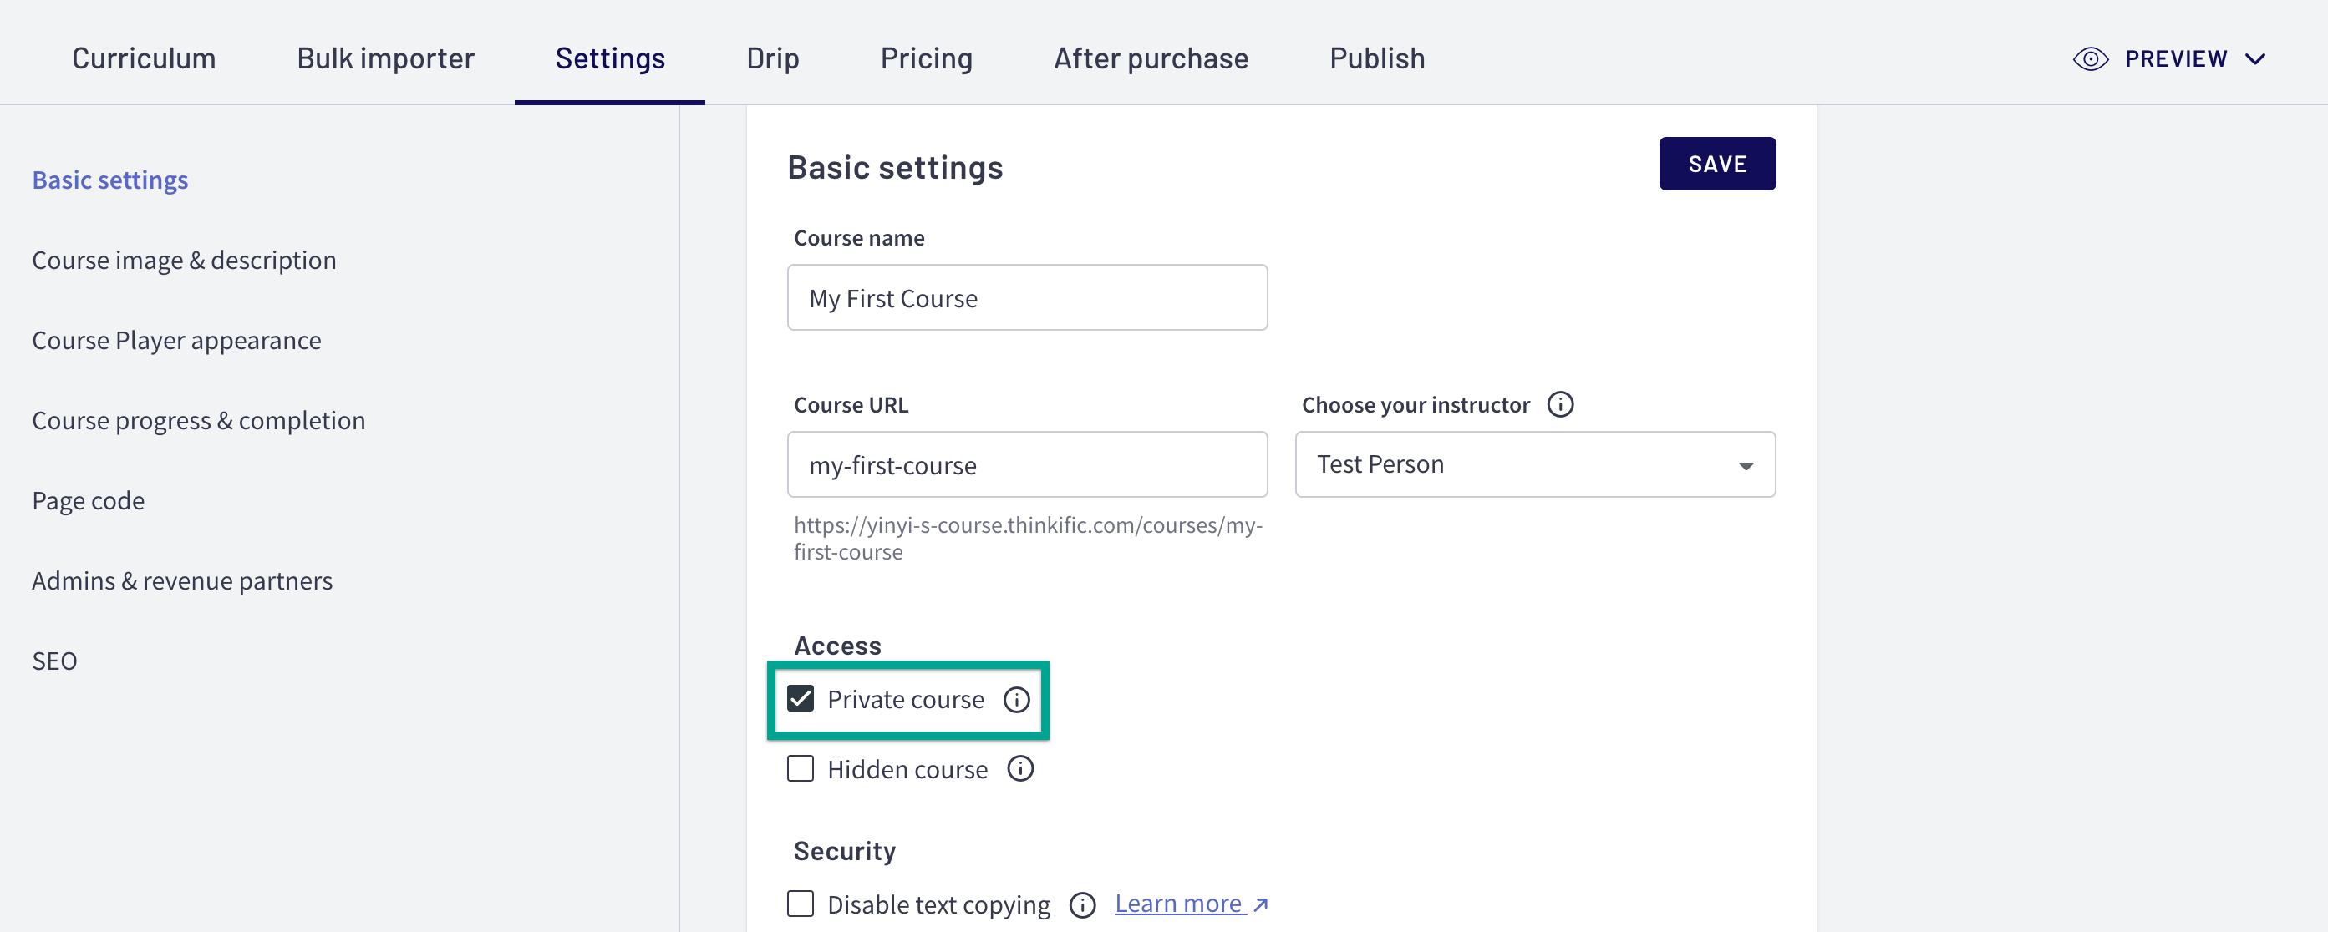Switch to the Curriculum tab
Image resolution: width=2328 pixels, height=932 pixels.
click(x=144, y=58)
